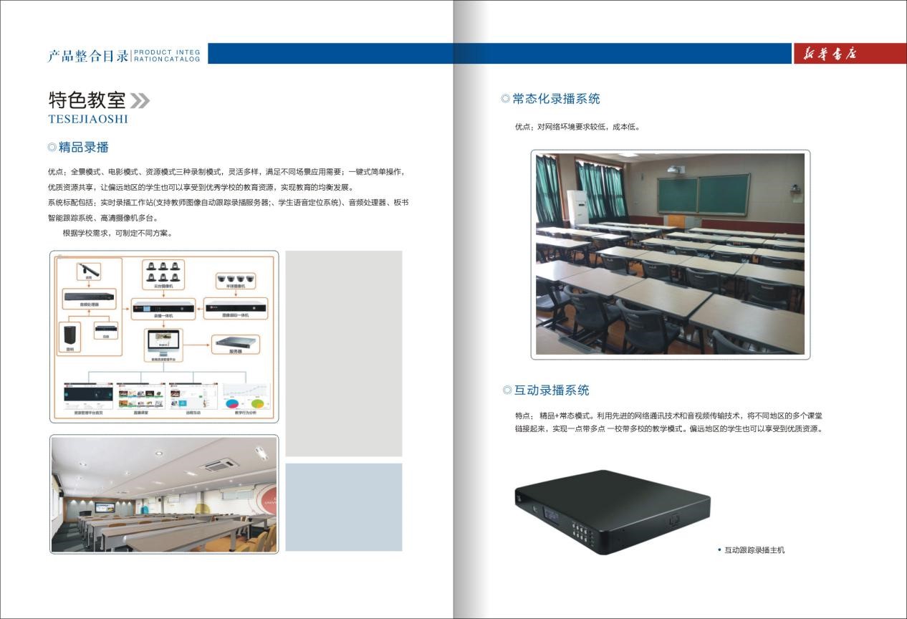Screen dimensions: 907x619
Task: Open the classroom photo with green curtains
Action: point(670,254)
